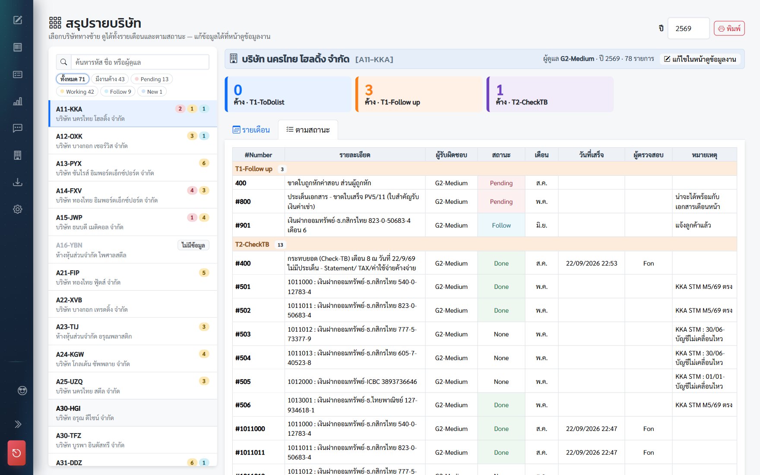Viewport: 760px width, 475px height.
Task: Click the sunglasses smiley icon
Action: [x=22, y=391]
